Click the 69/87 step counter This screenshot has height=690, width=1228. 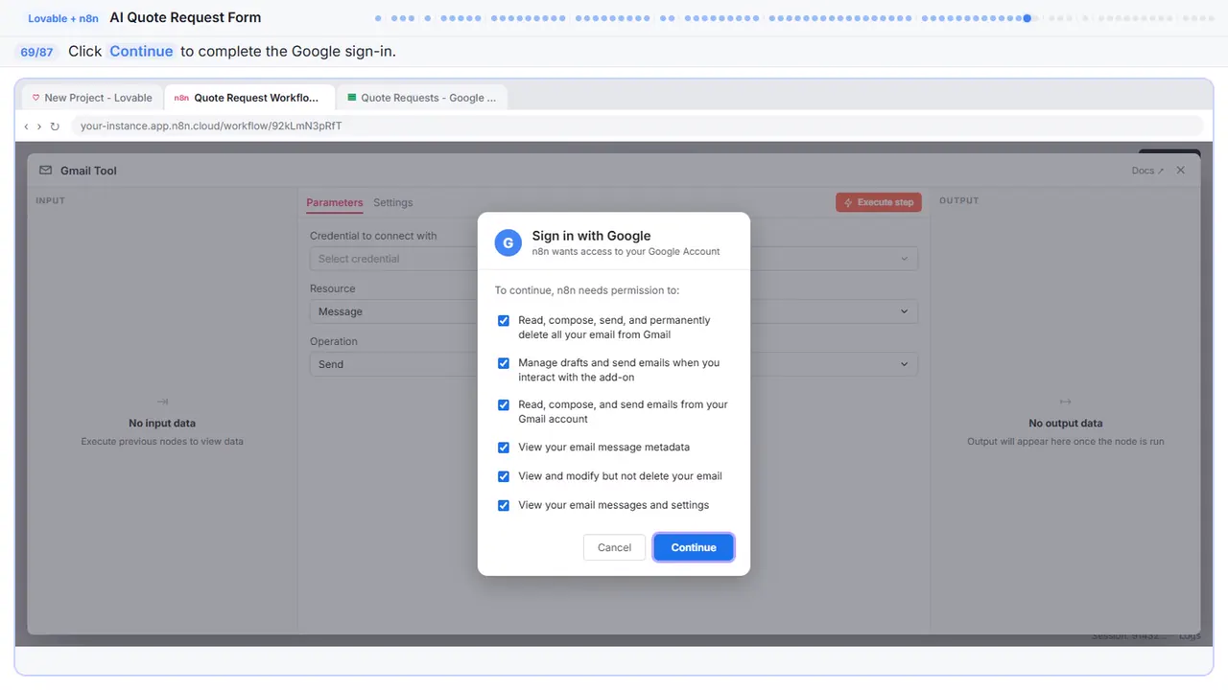click(x=36, y=52)
